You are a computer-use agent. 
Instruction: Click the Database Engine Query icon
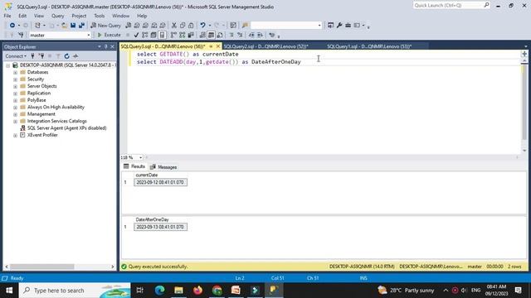pyautogui.click(x=129, y=26)
